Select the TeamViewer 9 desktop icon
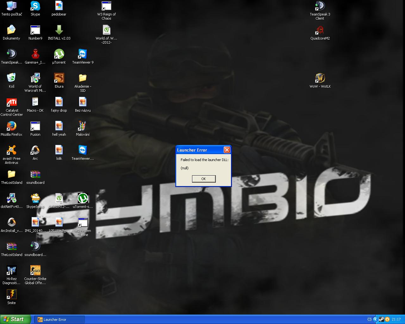Viewport: 405px width, 324px height. tap(83, 54)
